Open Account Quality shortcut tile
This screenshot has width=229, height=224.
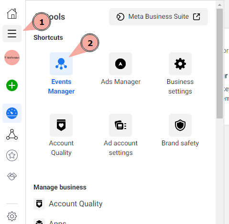pyautogui.click(x=61, y=135)
